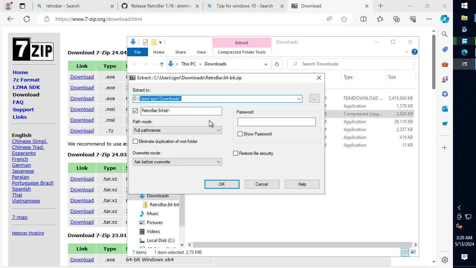This screenshot has width=476, height=268.
Task: Go up one folder in Explorer
Action: coord(161,64)
